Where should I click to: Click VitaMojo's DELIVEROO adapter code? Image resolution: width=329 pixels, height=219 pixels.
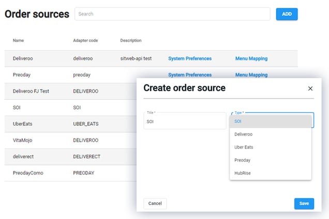pos(85,140)
